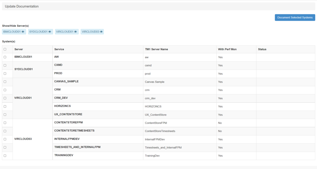Select the TIMESHEETS_AND_INTERNALFPM checkbox
Image resolution: width=317 pixels, height=169 pixels.
[x=5, y=147]
